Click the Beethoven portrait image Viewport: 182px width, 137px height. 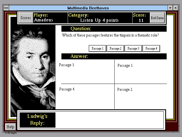[33, 68]
